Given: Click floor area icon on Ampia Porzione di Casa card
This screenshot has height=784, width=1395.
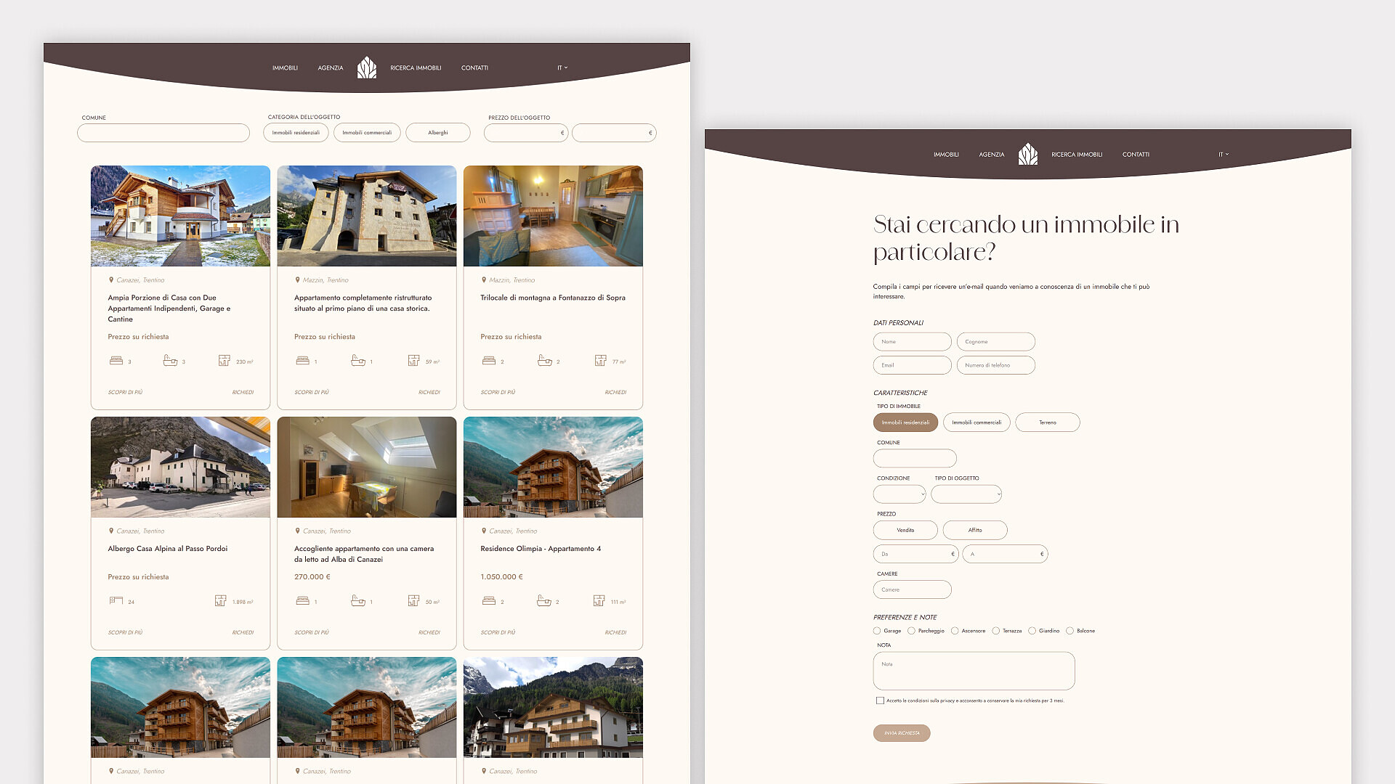Looking at the screenshot, I should click(x=225, y=360).
